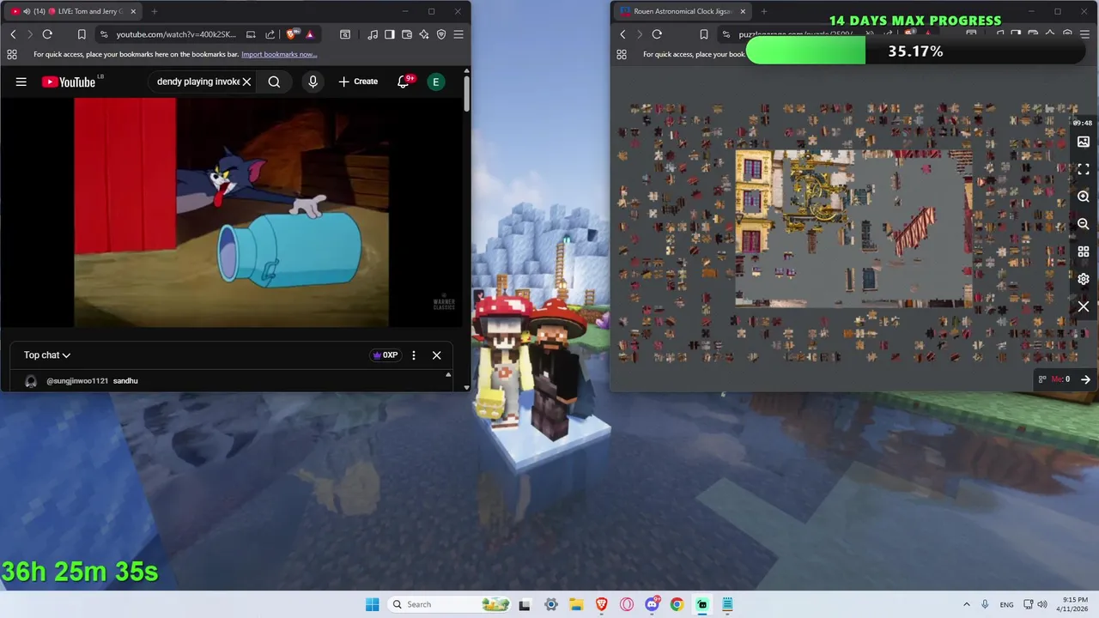
Task: Open Brave main menu in puzzle window
Action: tap(1084, 34)
